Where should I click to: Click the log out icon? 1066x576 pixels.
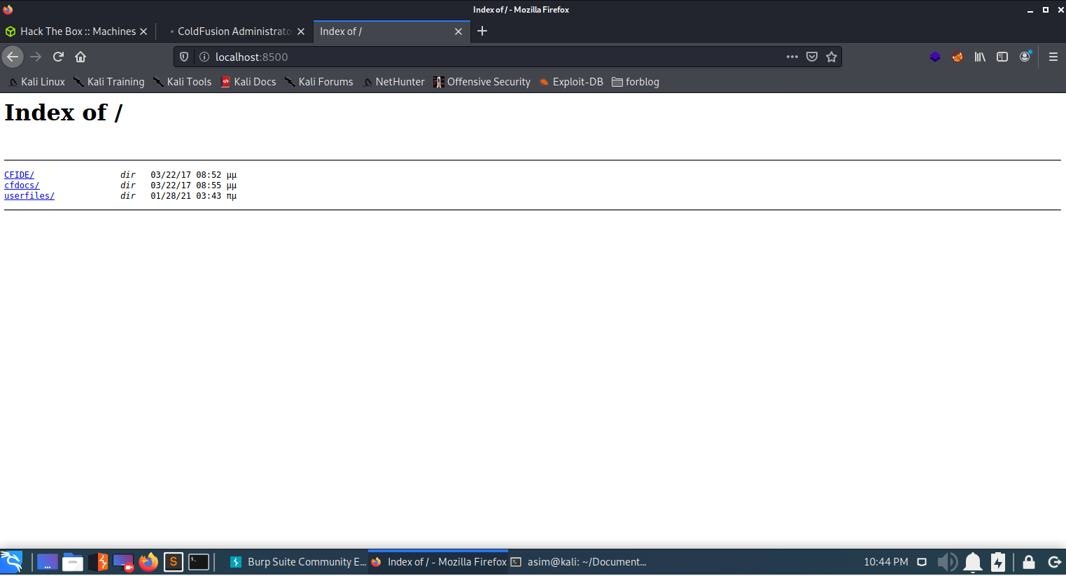tap(1054, 562)
